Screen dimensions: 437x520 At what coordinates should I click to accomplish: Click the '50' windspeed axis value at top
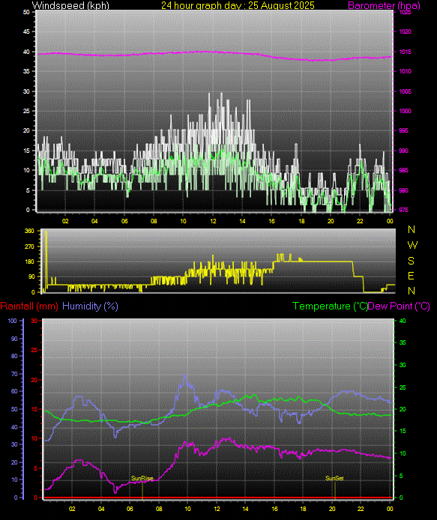pos(26,12)
